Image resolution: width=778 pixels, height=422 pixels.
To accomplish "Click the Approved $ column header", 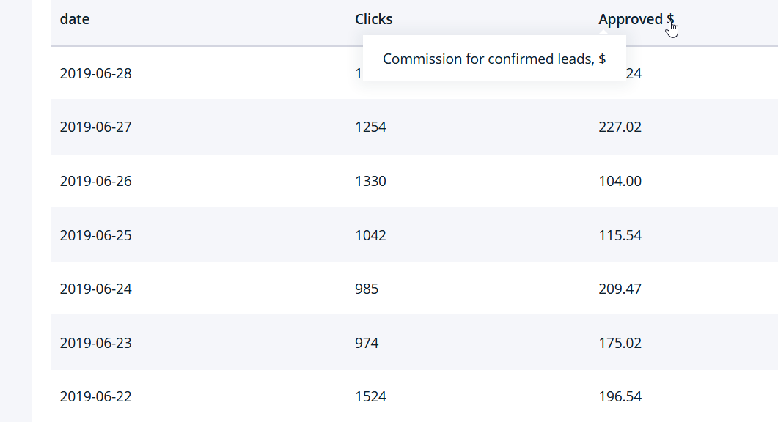I will pos(636,19).
